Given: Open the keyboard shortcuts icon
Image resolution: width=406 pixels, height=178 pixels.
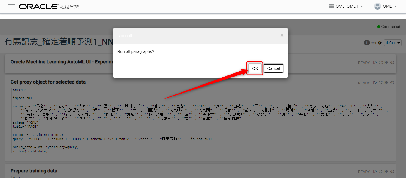Looking at the screenshot, I should click(x=373, y=43).
